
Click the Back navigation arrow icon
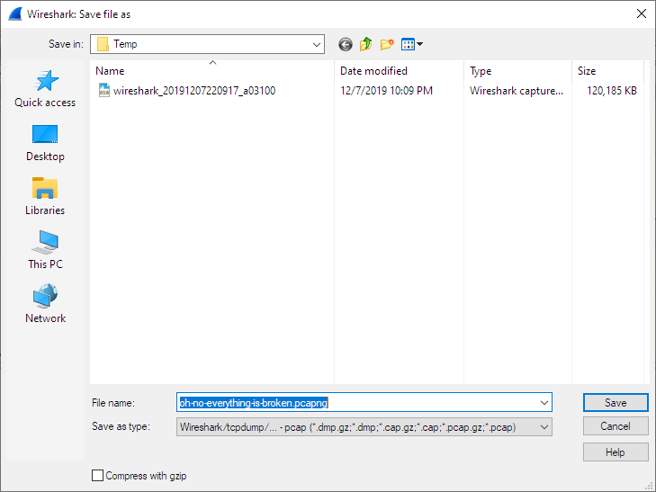(x=346, y=44)
